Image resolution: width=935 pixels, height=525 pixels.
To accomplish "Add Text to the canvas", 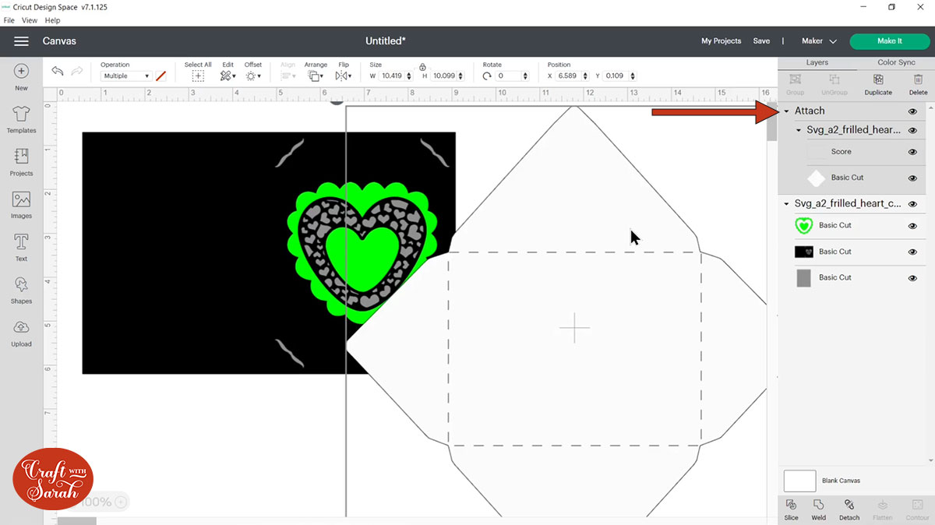I will [21, 248].
